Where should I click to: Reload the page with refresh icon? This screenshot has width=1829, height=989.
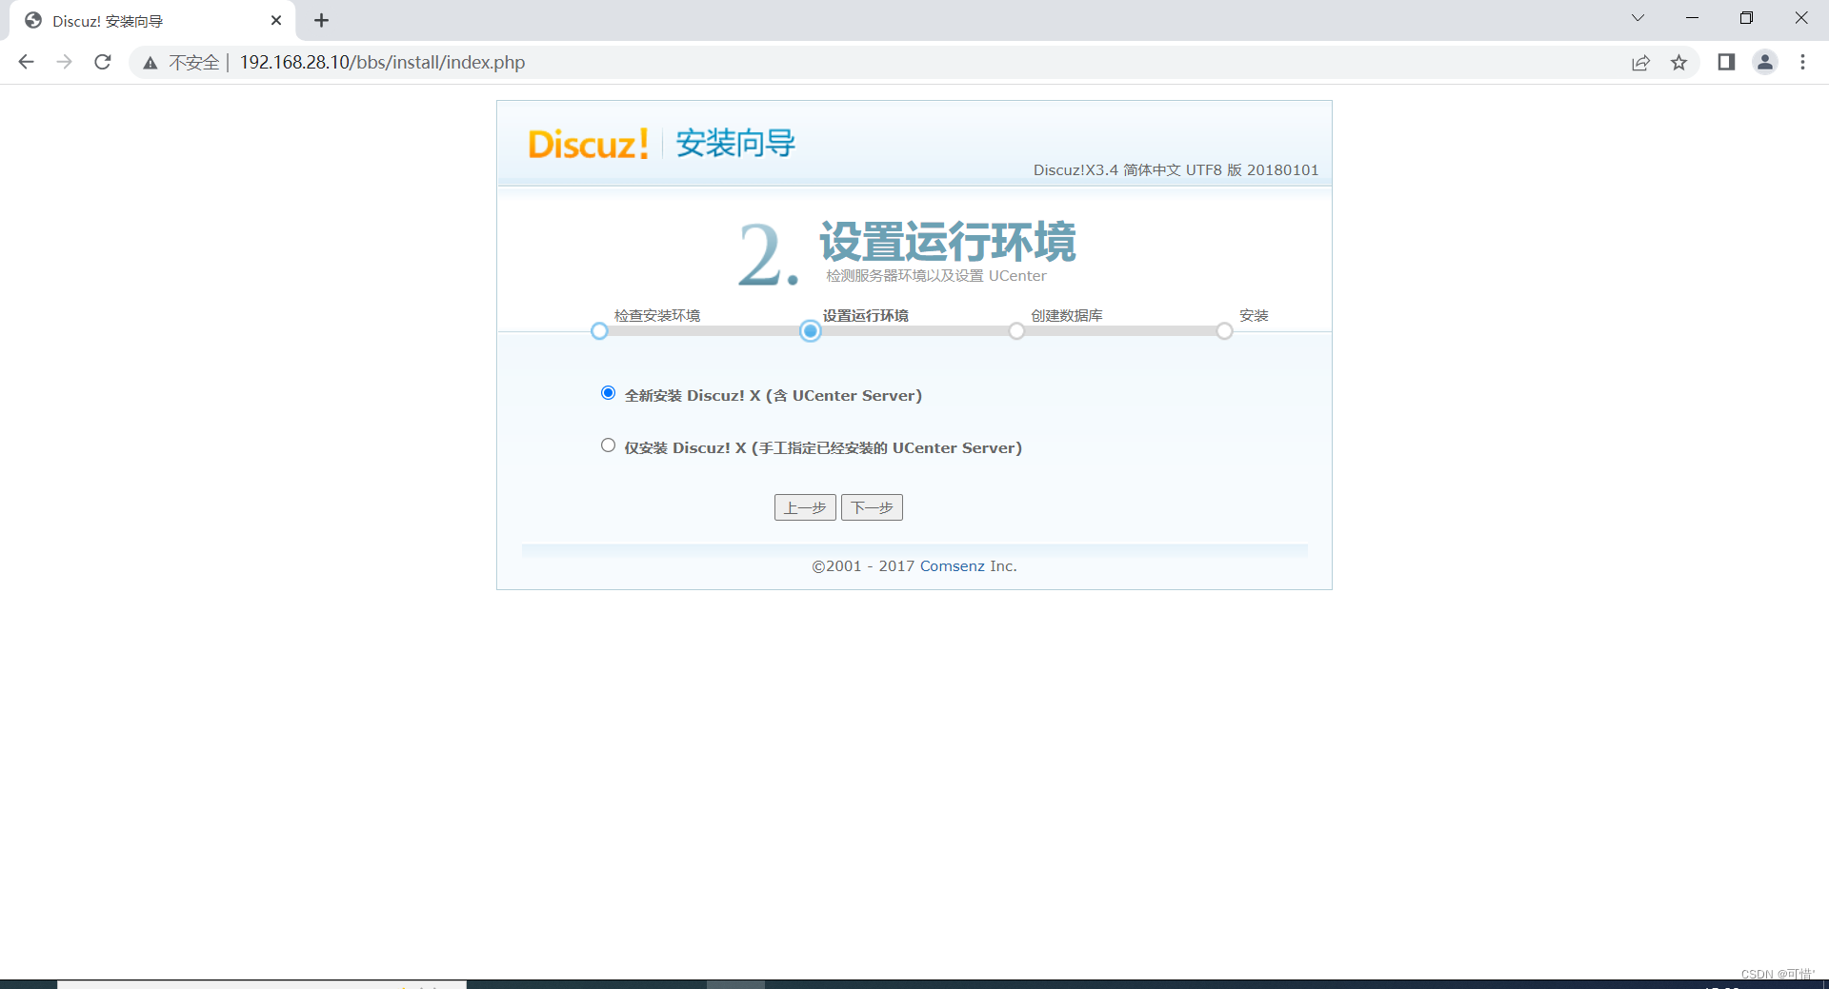click(103, 62)
